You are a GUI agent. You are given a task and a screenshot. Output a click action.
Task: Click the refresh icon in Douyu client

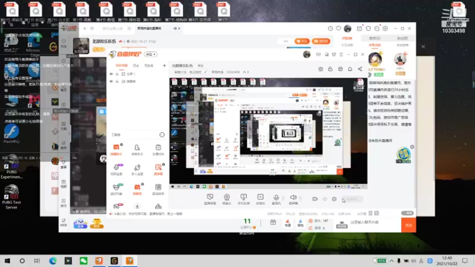(92, 28)
